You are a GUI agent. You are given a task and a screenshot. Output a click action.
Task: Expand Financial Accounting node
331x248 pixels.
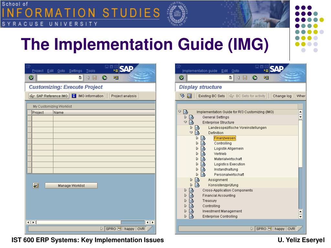coord(186,195)
